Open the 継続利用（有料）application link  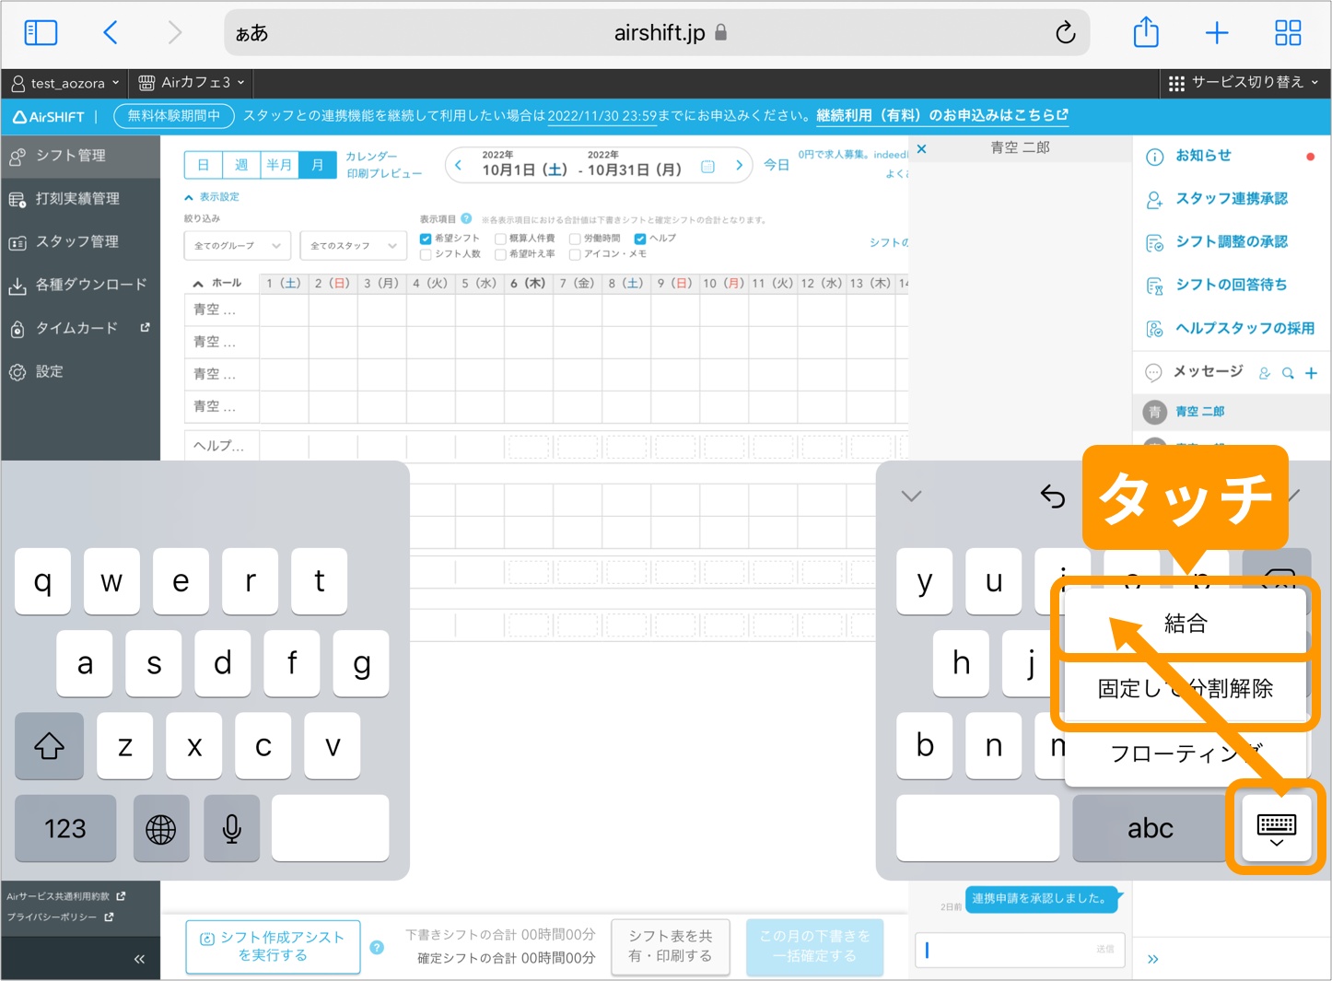[941, 115]
